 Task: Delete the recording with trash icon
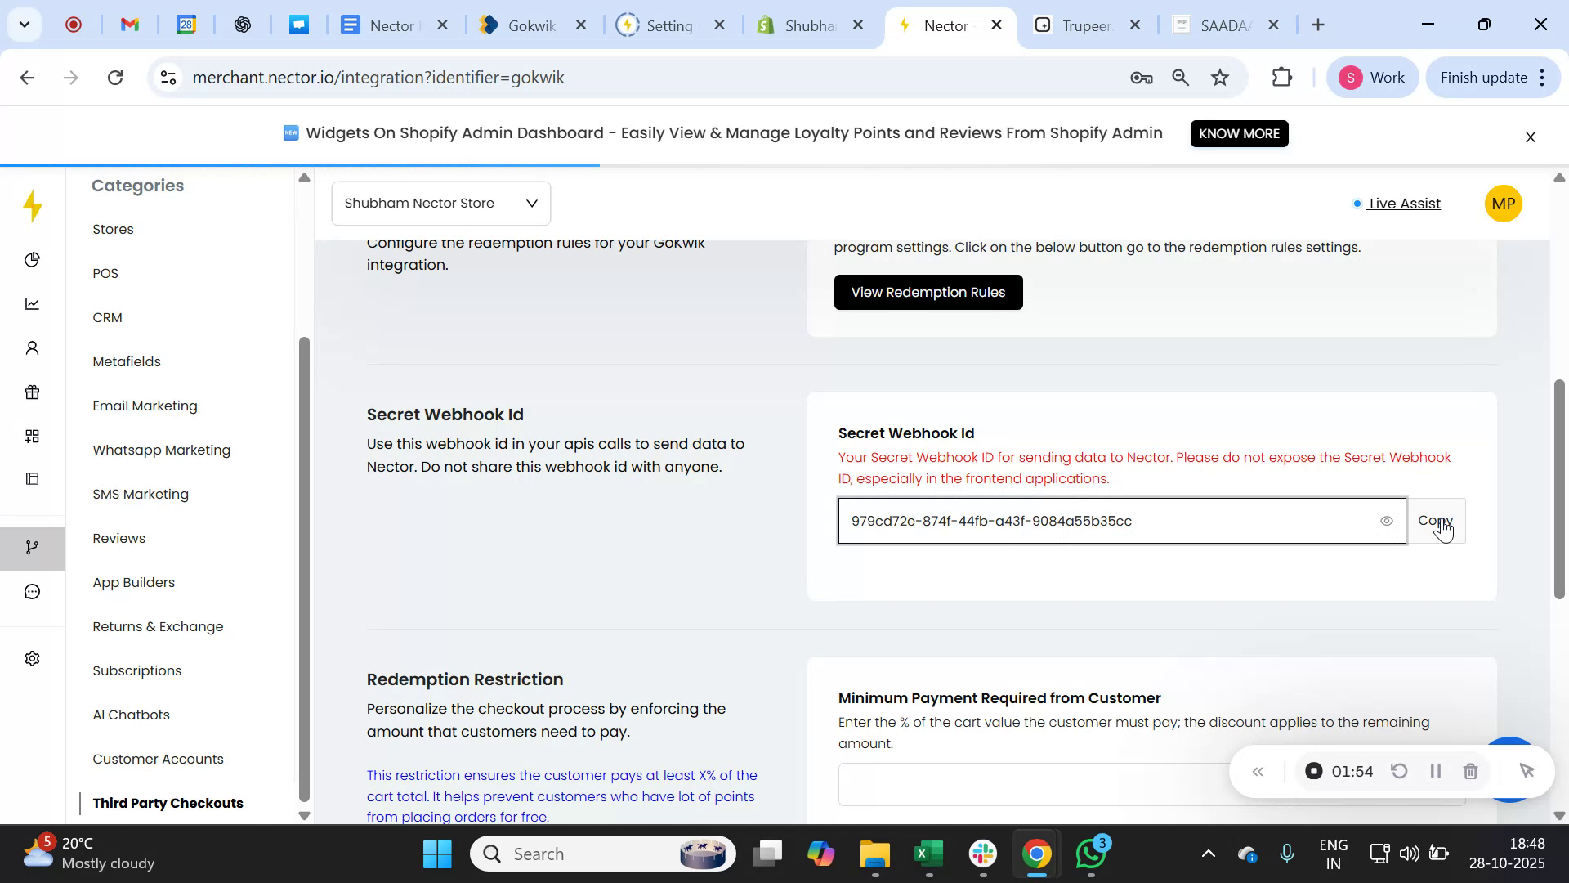[1470, 771]
